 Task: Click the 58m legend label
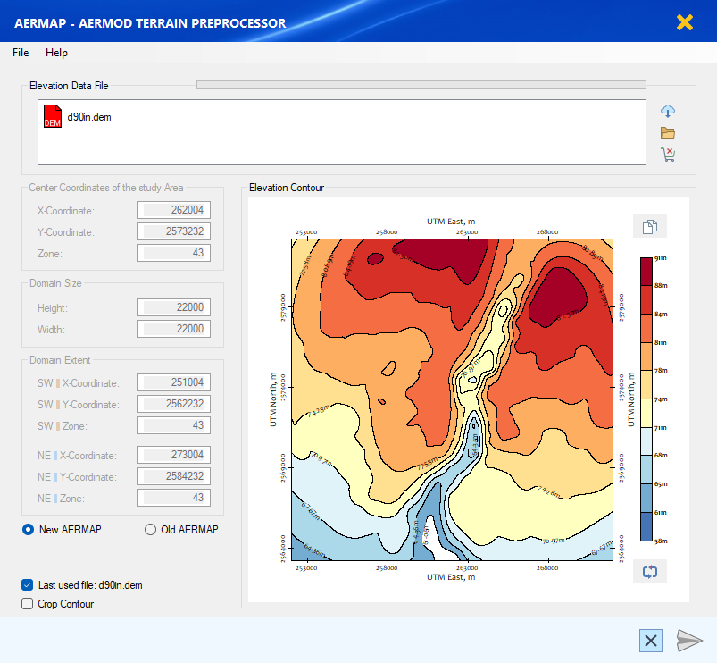pyautogui.click(x=662, y=541)
